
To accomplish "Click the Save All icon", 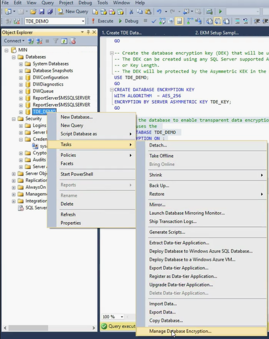I will pos(50,11).
